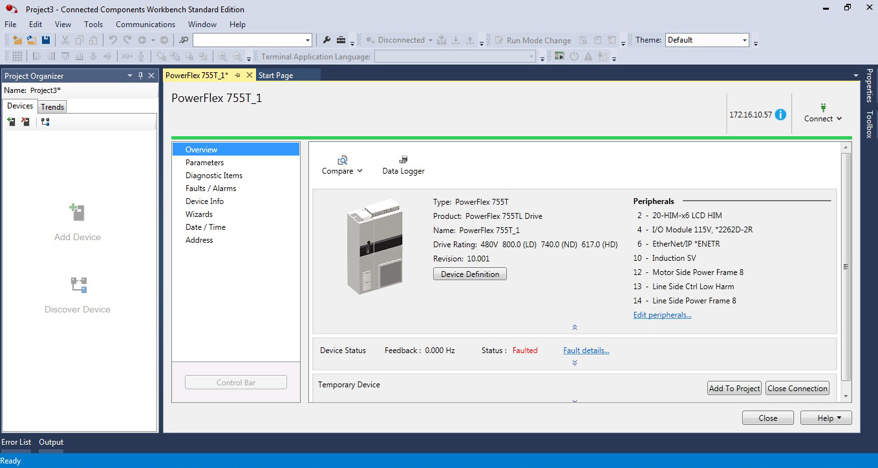This screenshot has width=878, height=468.
Task: Click the New Project toolbar icon
Action: (17, 40)
